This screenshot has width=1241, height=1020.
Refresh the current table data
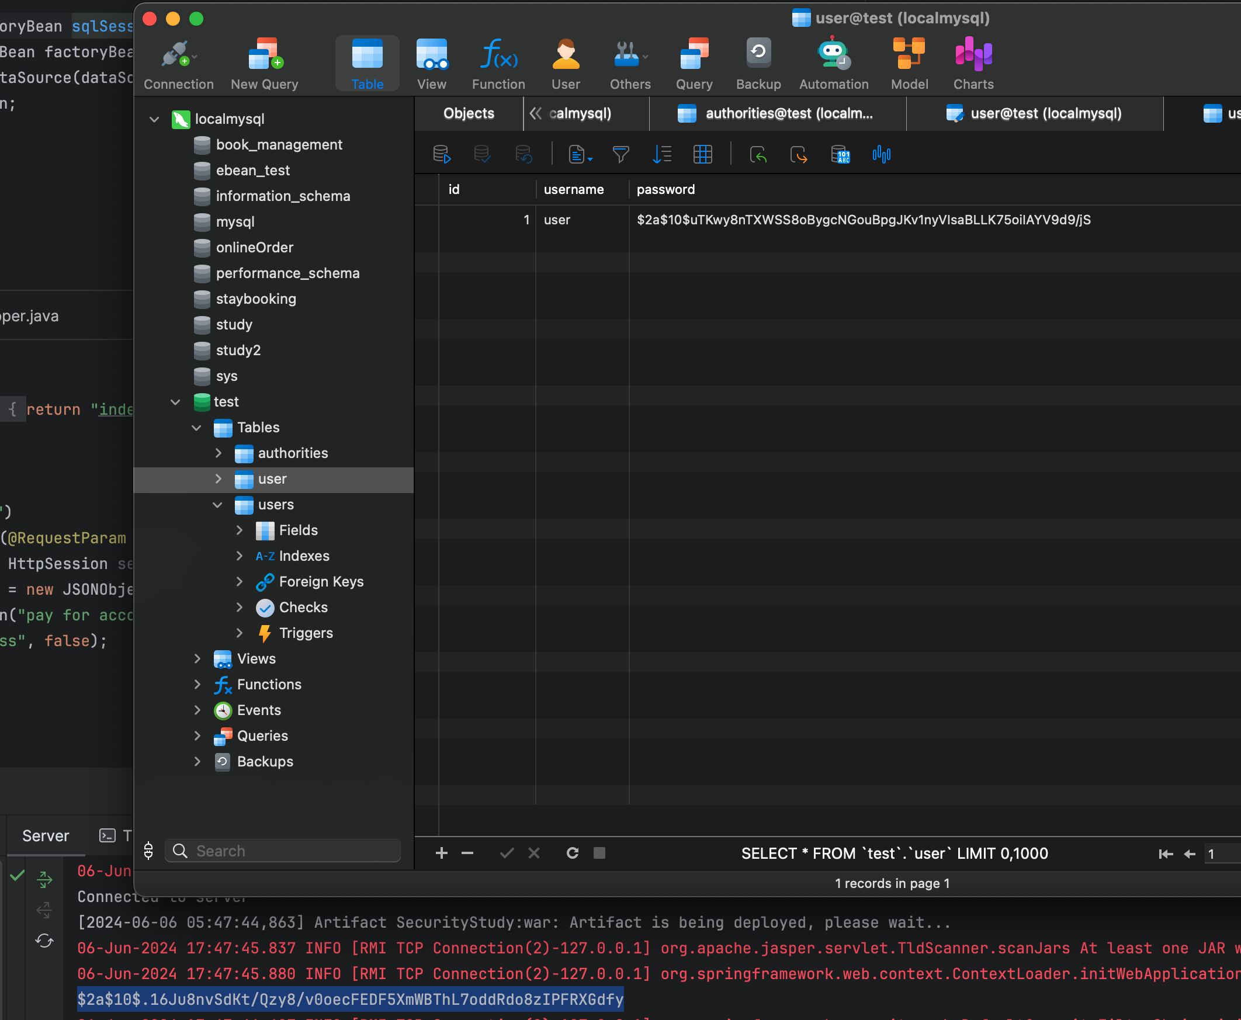click(x=572, y=852)
